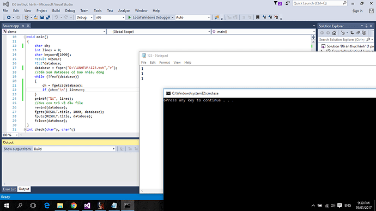
Task: Open the Project menu
Action: point(41,11)
